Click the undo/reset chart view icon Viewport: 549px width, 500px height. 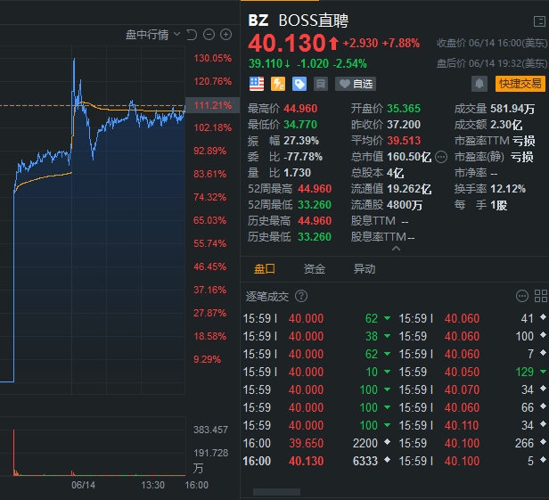click(192, 35)
